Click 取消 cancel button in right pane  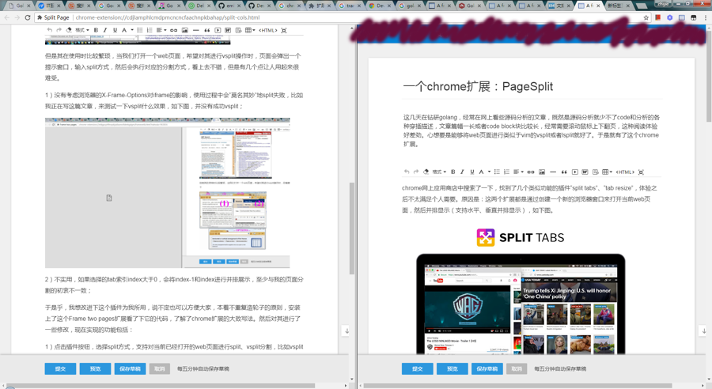click(517, 368)
